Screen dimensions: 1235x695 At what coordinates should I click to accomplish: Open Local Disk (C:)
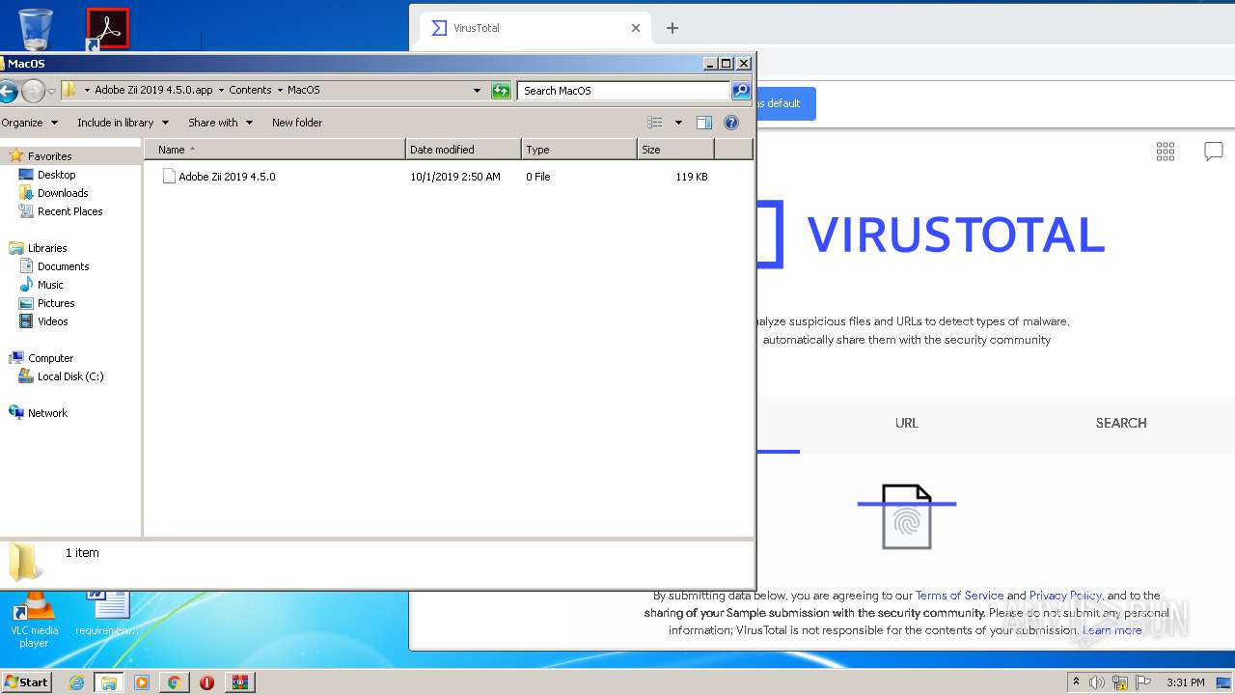[70, 376]
